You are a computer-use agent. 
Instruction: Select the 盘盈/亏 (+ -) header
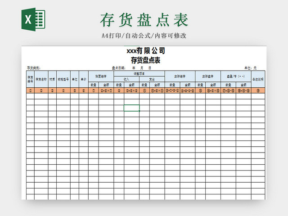[236, 76]
